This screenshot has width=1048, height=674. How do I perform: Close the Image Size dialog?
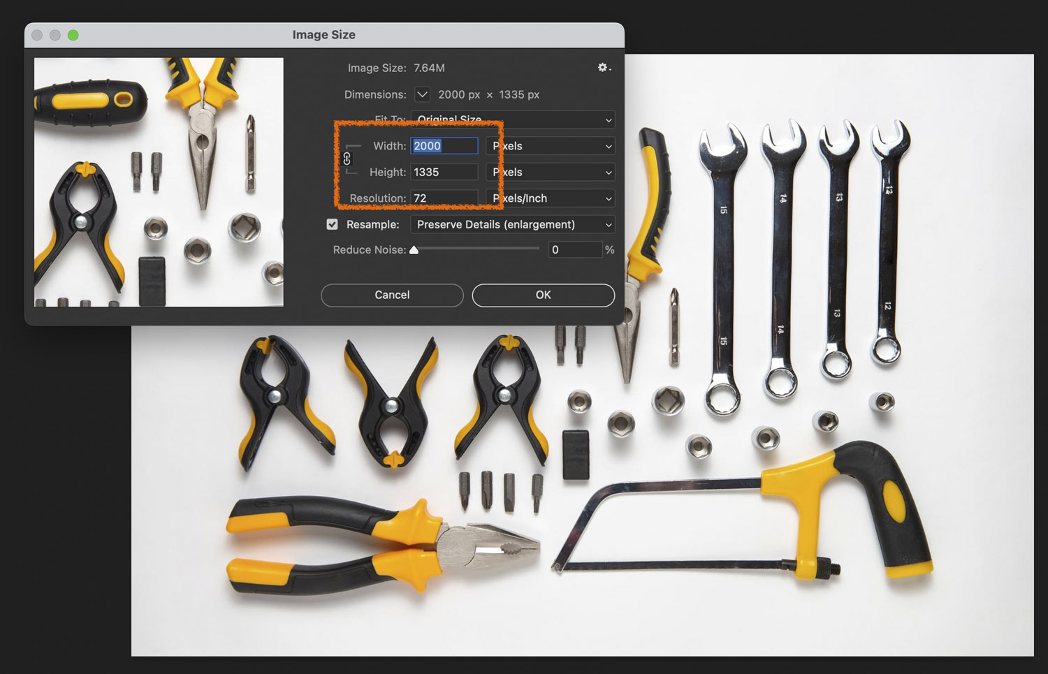click(x=37, y=35)
